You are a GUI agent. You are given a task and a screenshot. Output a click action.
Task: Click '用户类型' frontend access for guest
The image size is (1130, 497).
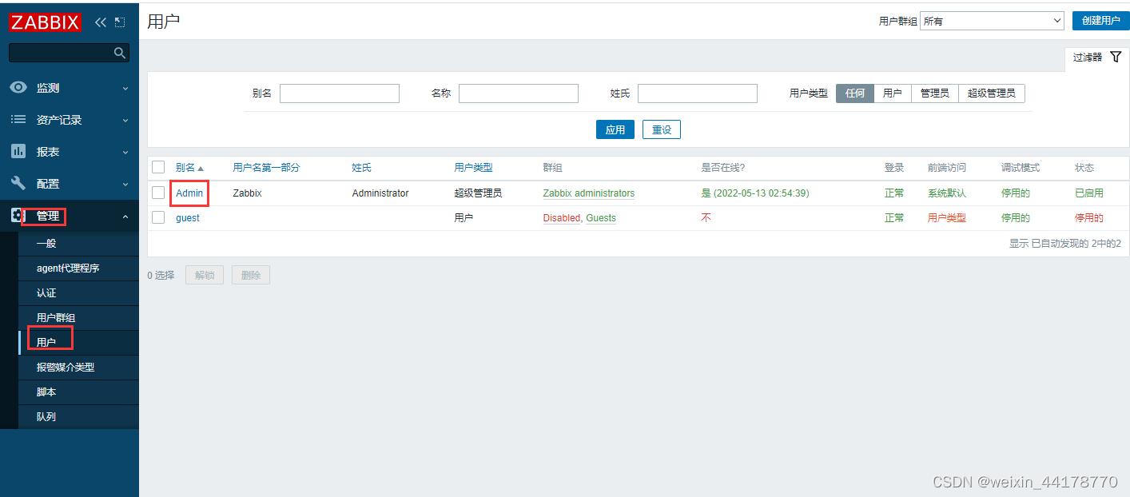[947, 218]
